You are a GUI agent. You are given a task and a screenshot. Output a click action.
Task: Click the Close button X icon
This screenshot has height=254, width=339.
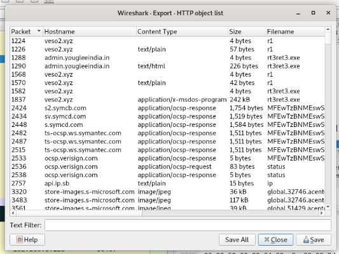click(x=266, y=239)
